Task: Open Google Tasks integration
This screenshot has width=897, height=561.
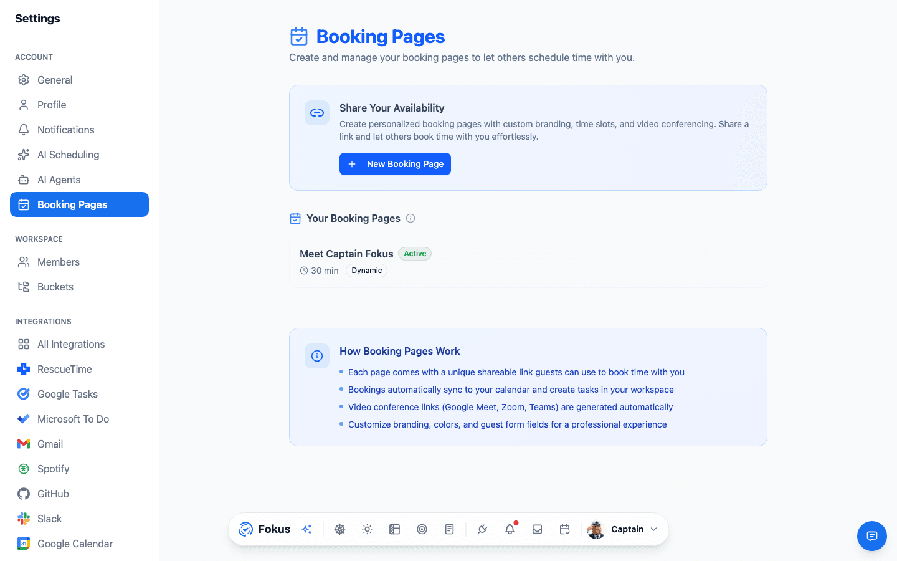Action: tap(79, 394)
